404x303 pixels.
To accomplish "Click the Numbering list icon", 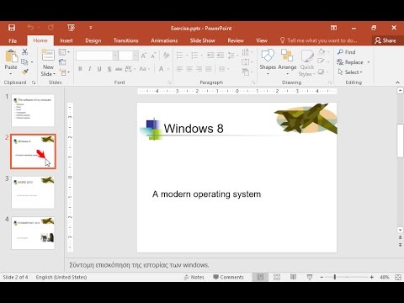I will pyautogui.click(x=194, y=56).
